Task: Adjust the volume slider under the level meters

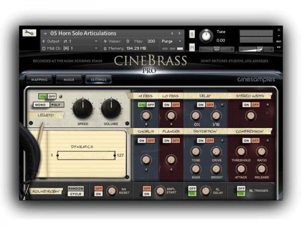Action: 256,49
